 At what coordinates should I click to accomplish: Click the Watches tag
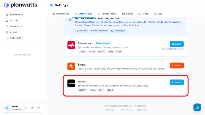82,31
